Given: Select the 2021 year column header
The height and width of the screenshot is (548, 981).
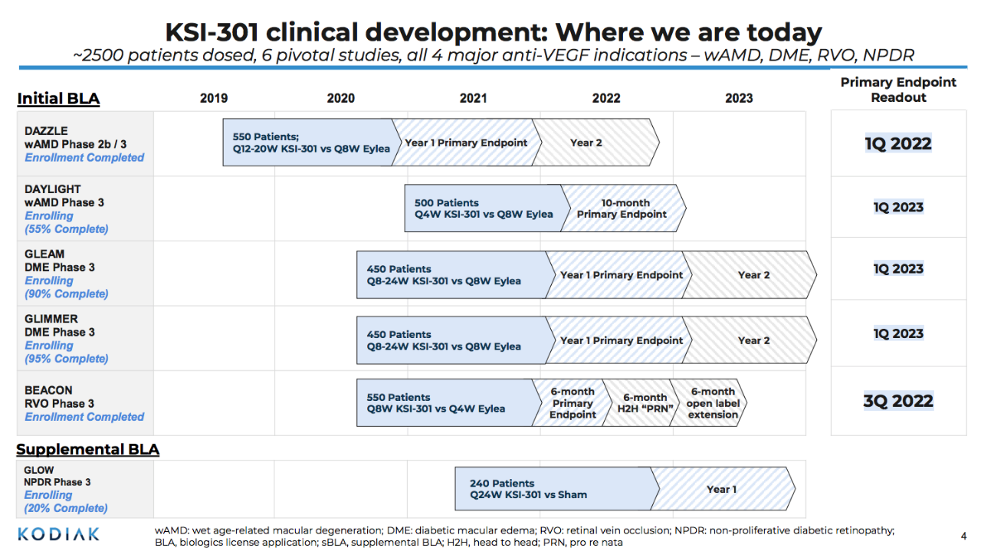Looking at the screenshot, I should coord(473,98).
